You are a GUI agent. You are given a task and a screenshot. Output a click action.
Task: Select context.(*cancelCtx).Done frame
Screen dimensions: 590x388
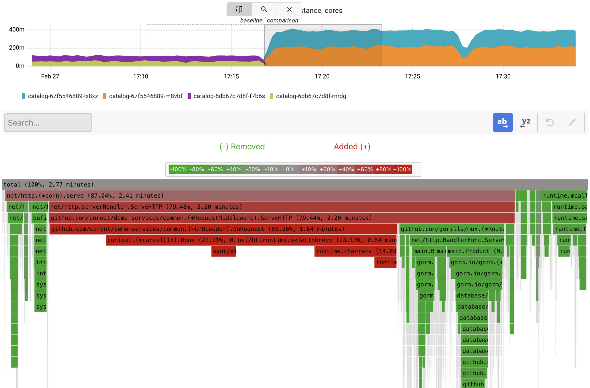pyautogui.click(x=171, y=240)
